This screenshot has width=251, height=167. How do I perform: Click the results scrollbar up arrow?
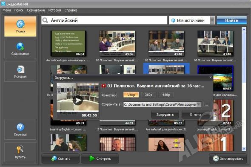(x=244, y=29)
